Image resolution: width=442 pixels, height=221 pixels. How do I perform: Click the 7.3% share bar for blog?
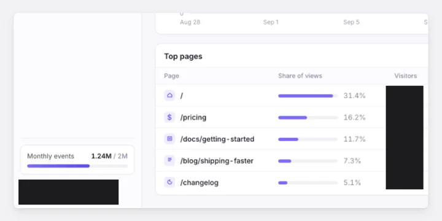tap(308, 161)
